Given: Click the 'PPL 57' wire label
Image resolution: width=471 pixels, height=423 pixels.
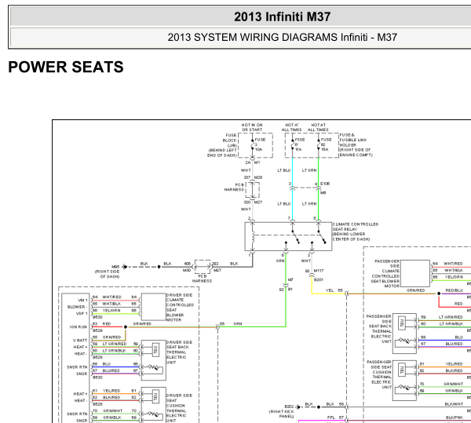Looking at the screenshot, I should click(x=335, y=418).
